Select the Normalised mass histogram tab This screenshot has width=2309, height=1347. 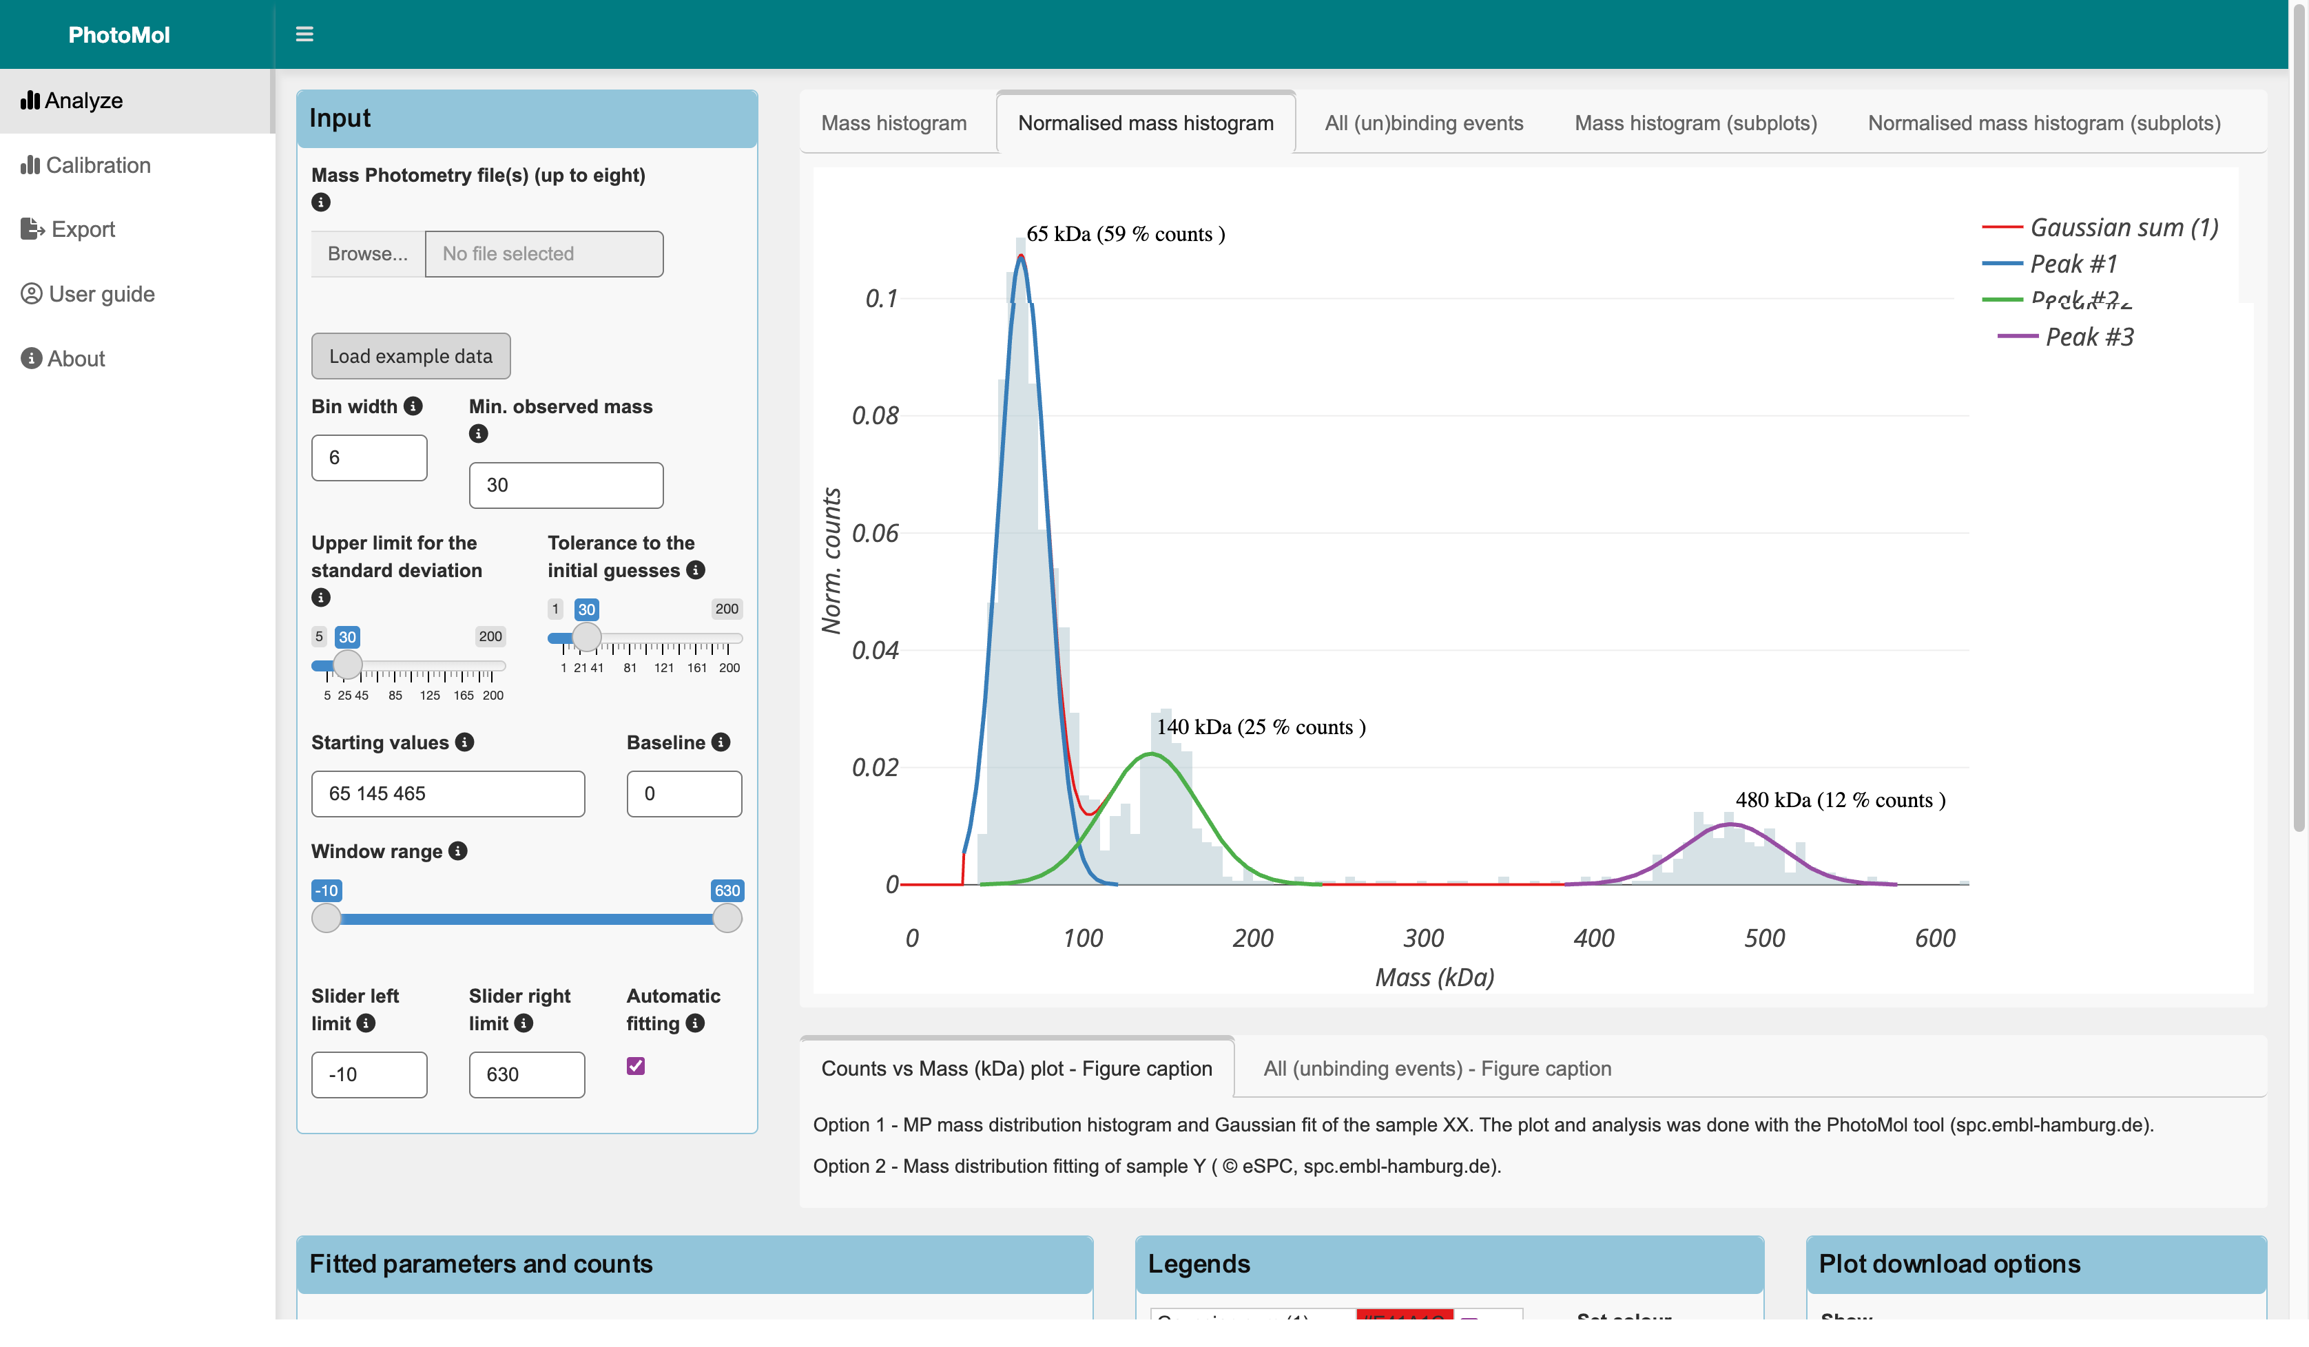1146,124
